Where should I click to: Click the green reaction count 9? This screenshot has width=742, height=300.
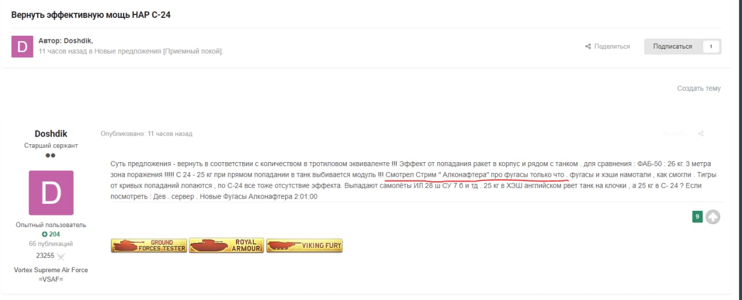point(697,217)
